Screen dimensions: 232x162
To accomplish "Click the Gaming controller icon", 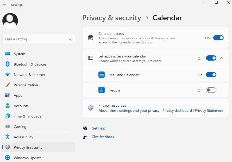I will pos(8,127).
